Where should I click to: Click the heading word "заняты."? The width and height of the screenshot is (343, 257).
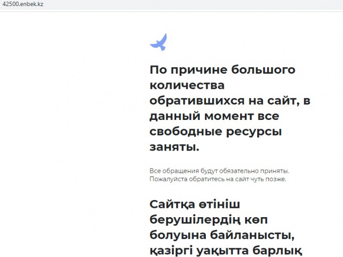tap(174, 147)
